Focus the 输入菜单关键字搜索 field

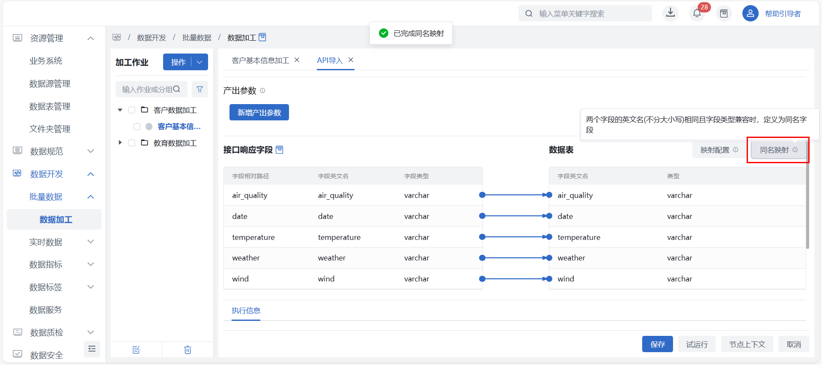[585, 13]
